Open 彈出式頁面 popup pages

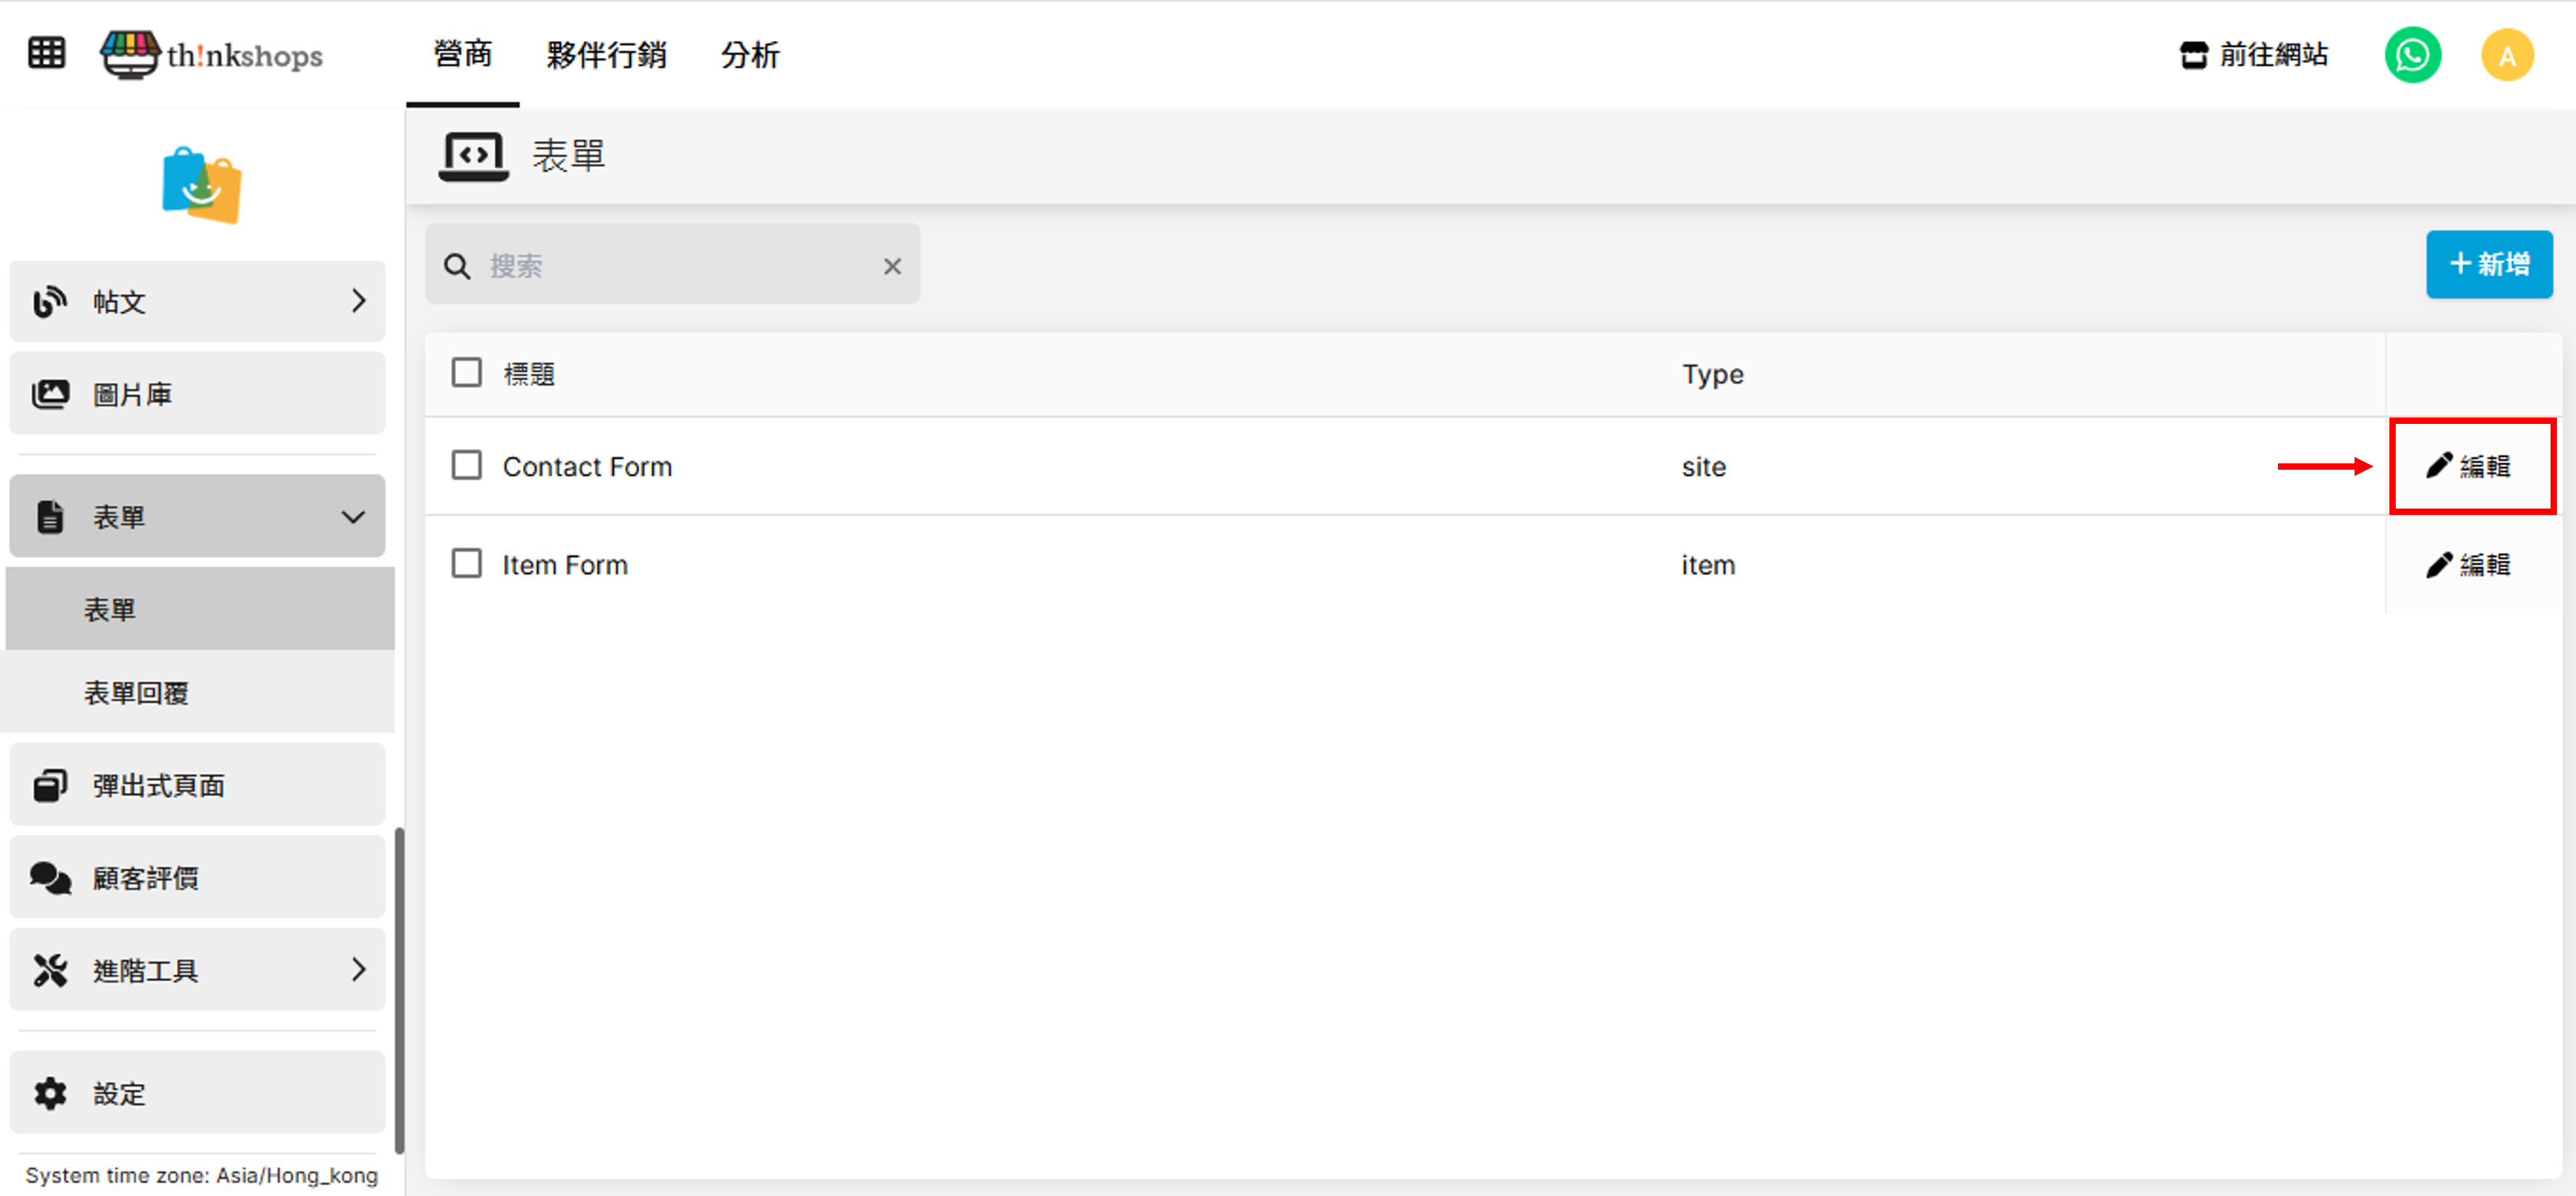click(197, 785)
